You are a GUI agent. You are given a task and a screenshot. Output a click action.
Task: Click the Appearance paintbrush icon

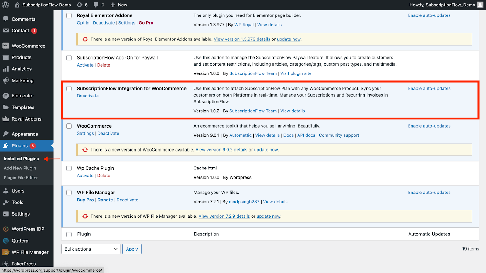pos(6,134)
